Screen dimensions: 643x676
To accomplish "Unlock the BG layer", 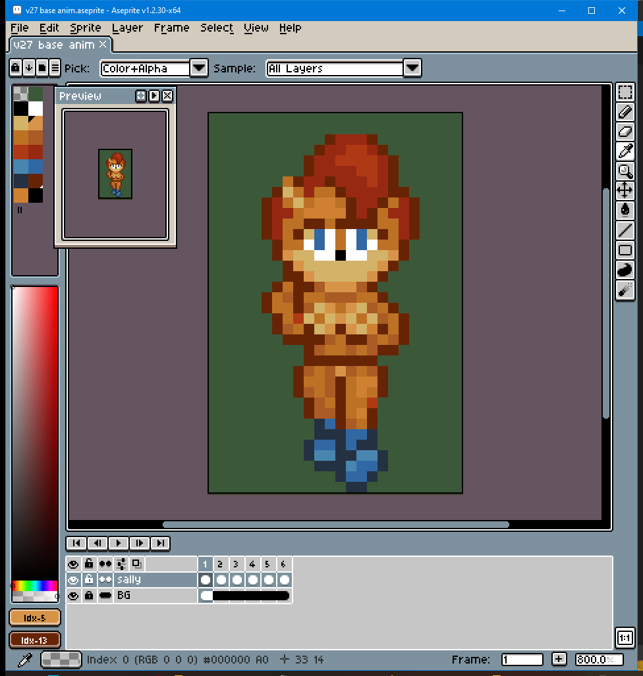I will pyautogui.click(x=89, y=596).
